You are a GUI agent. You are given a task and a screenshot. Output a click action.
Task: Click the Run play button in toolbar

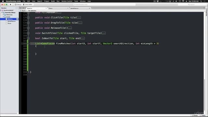coord(10,5)
